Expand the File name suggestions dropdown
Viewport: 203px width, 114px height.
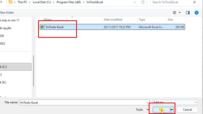[x=147, y=102]
